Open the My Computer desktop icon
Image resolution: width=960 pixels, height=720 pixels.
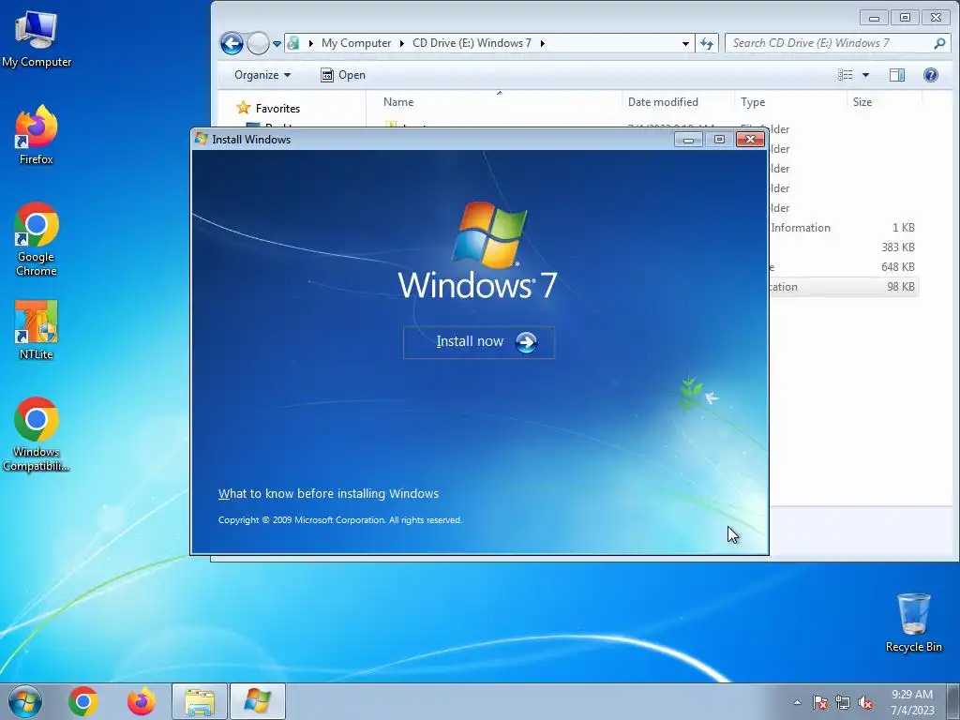click(x=37, y=39)
